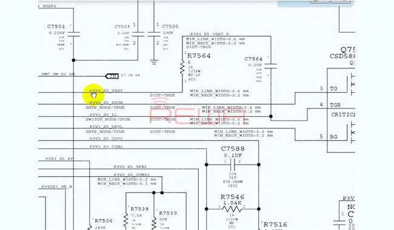Click the C7564 capacitor plates symbol

[271, 66]
